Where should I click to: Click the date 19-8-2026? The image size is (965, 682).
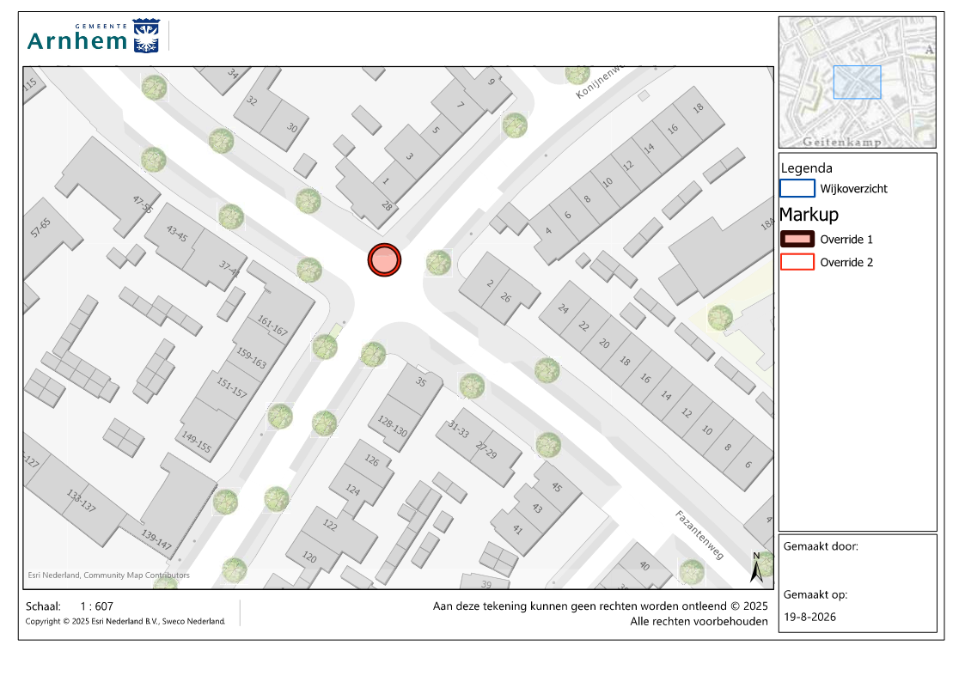click(810, 617)
